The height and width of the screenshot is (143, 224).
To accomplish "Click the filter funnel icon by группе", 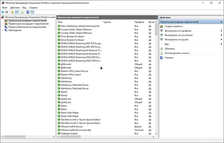I will [x=161, y=40].
